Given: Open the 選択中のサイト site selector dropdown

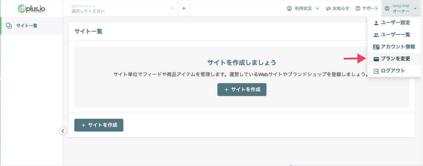Looking at the screenshot, I should [121, 8].
